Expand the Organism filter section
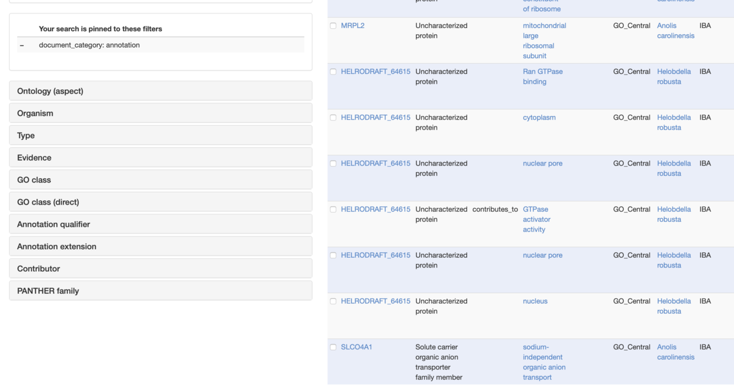Image resolution: width=734 pixels, height=386 pixels. pos(161,113)
